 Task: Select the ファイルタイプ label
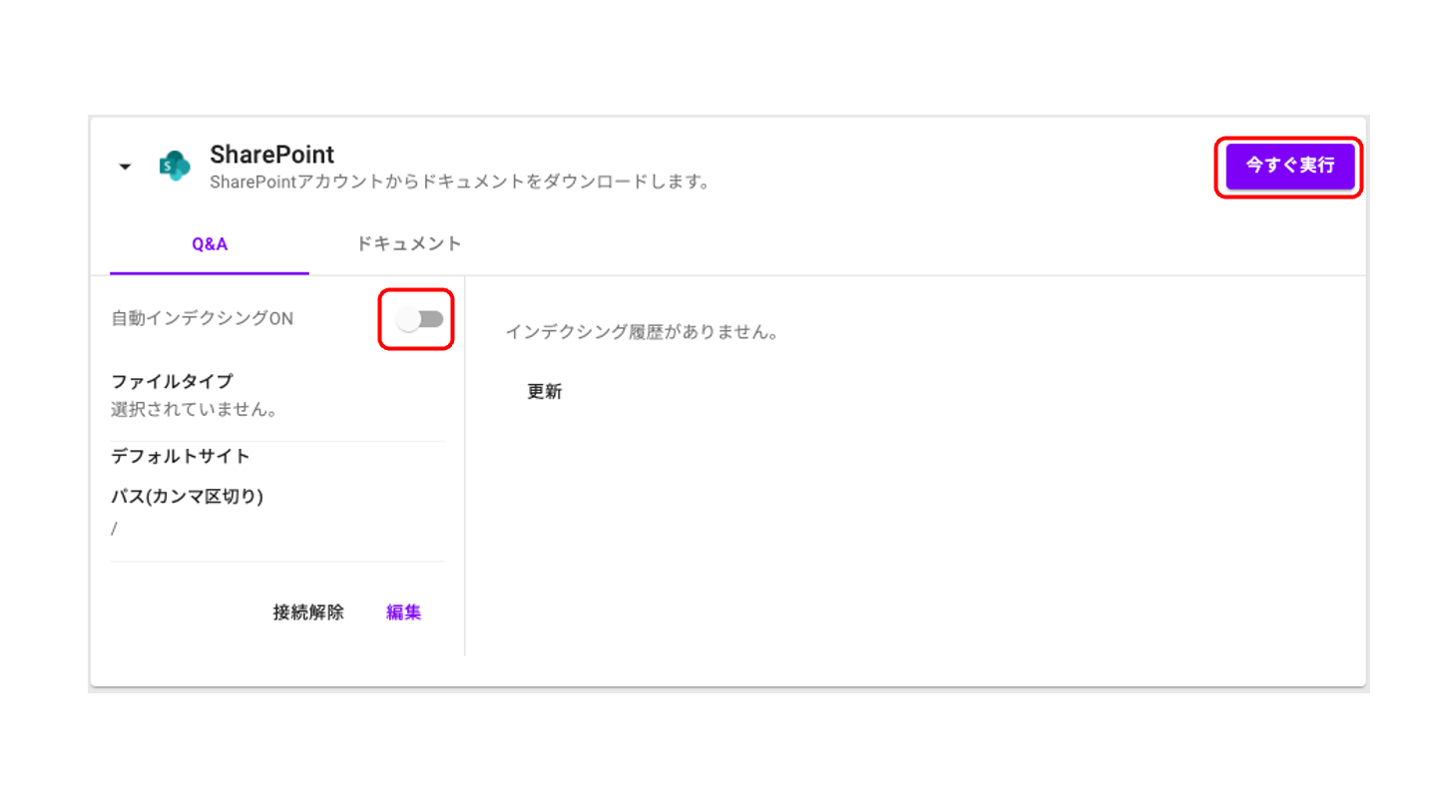coord(172,381)
